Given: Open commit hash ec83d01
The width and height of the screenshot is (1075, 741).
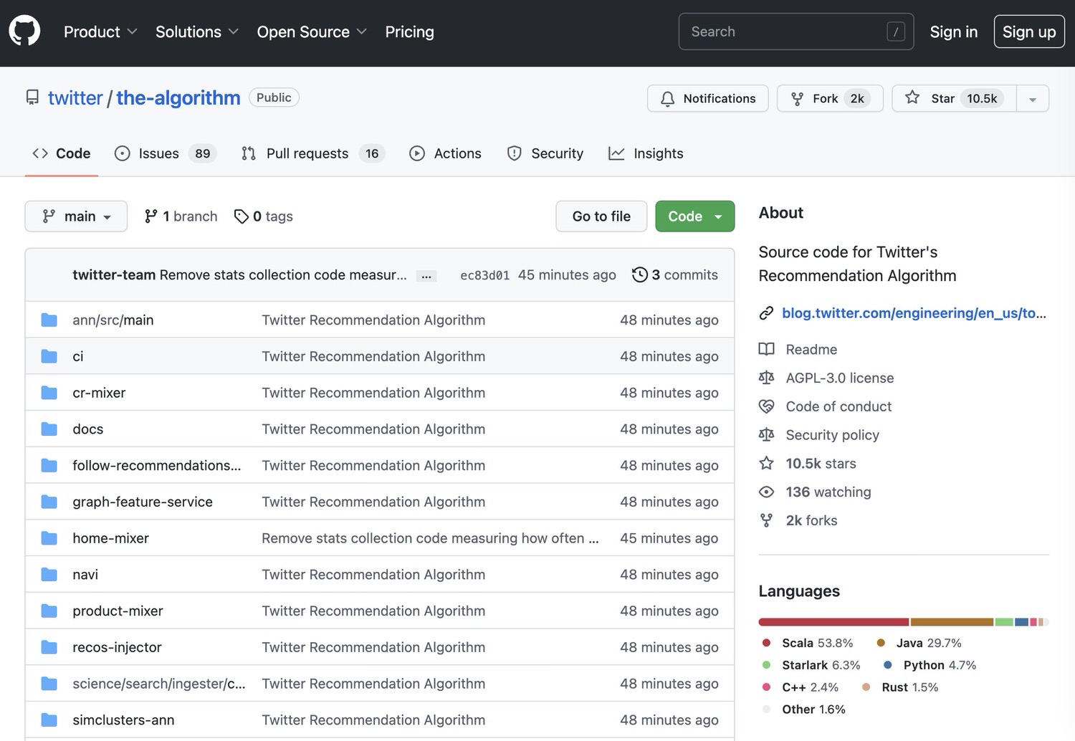Looking at the screenshot, I should click(484, 275).
